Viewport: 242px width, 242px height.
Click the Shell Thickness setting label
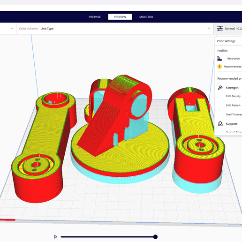(x=234, y=114)
